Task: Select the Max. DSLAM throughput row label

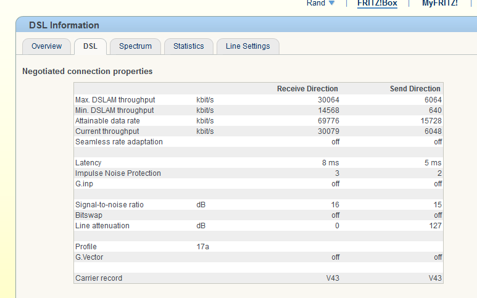Action: click(115, 100)
